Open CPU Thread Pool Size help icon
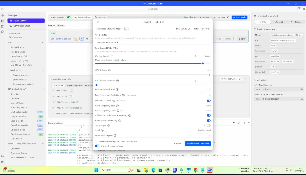The image size is (306, 175). coord(118,81)
